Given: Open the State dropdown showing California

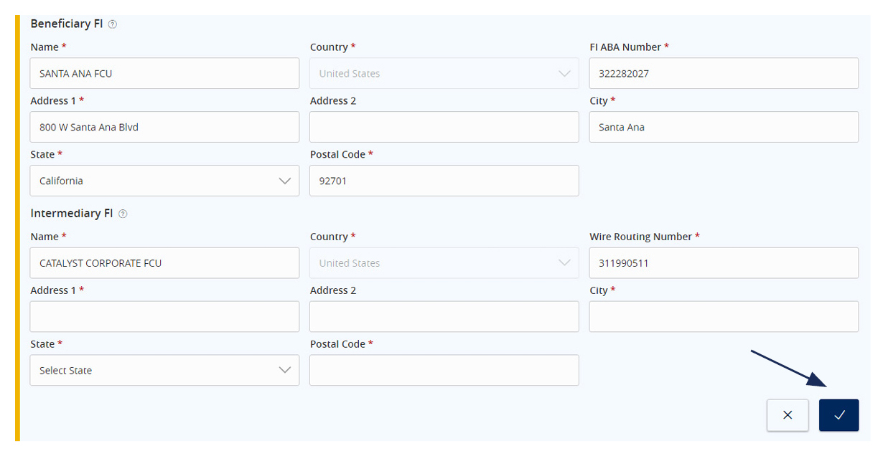Looking at the screenshot, I should (x=164, y=181).
